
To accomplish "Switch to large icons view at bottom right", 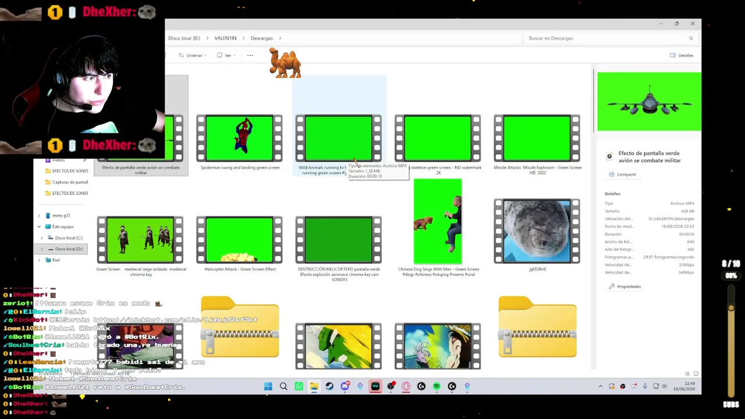I will tap(696, 374).
